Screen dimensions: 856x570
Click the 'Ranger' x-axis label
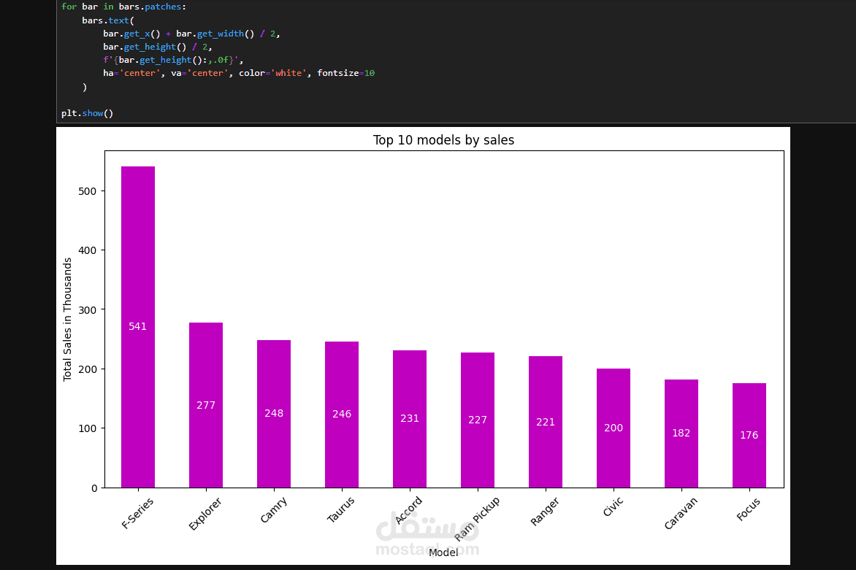[545, 511]
